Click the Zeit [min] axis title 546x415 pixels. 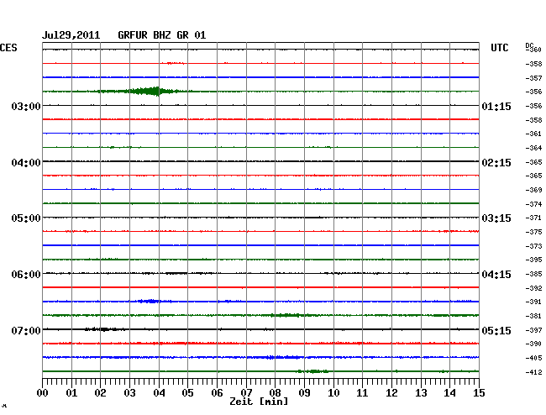[259, 402]
